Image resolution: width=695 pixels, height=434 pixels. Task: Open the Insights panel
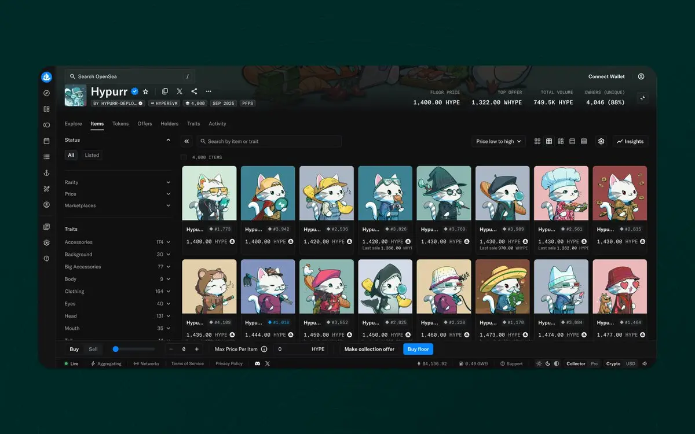pos(630,141)
